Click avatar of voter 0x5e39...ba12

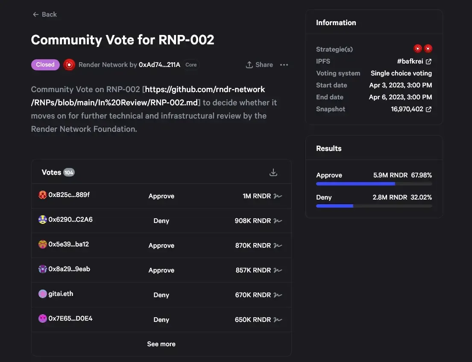tap(42, 244)
